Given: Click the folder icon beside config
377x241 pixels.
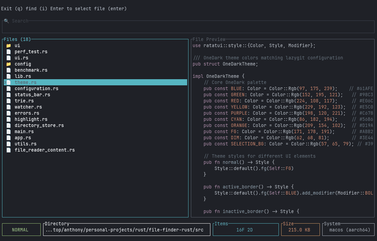Looking at the screenshot, I should point(8,64).
